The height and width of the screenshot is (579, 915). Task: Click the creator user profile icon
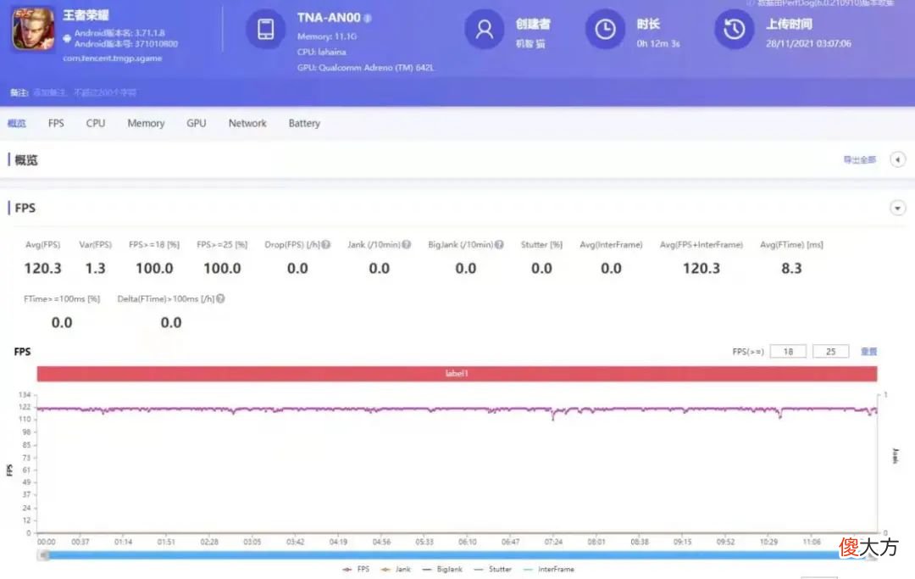(485, 29)
